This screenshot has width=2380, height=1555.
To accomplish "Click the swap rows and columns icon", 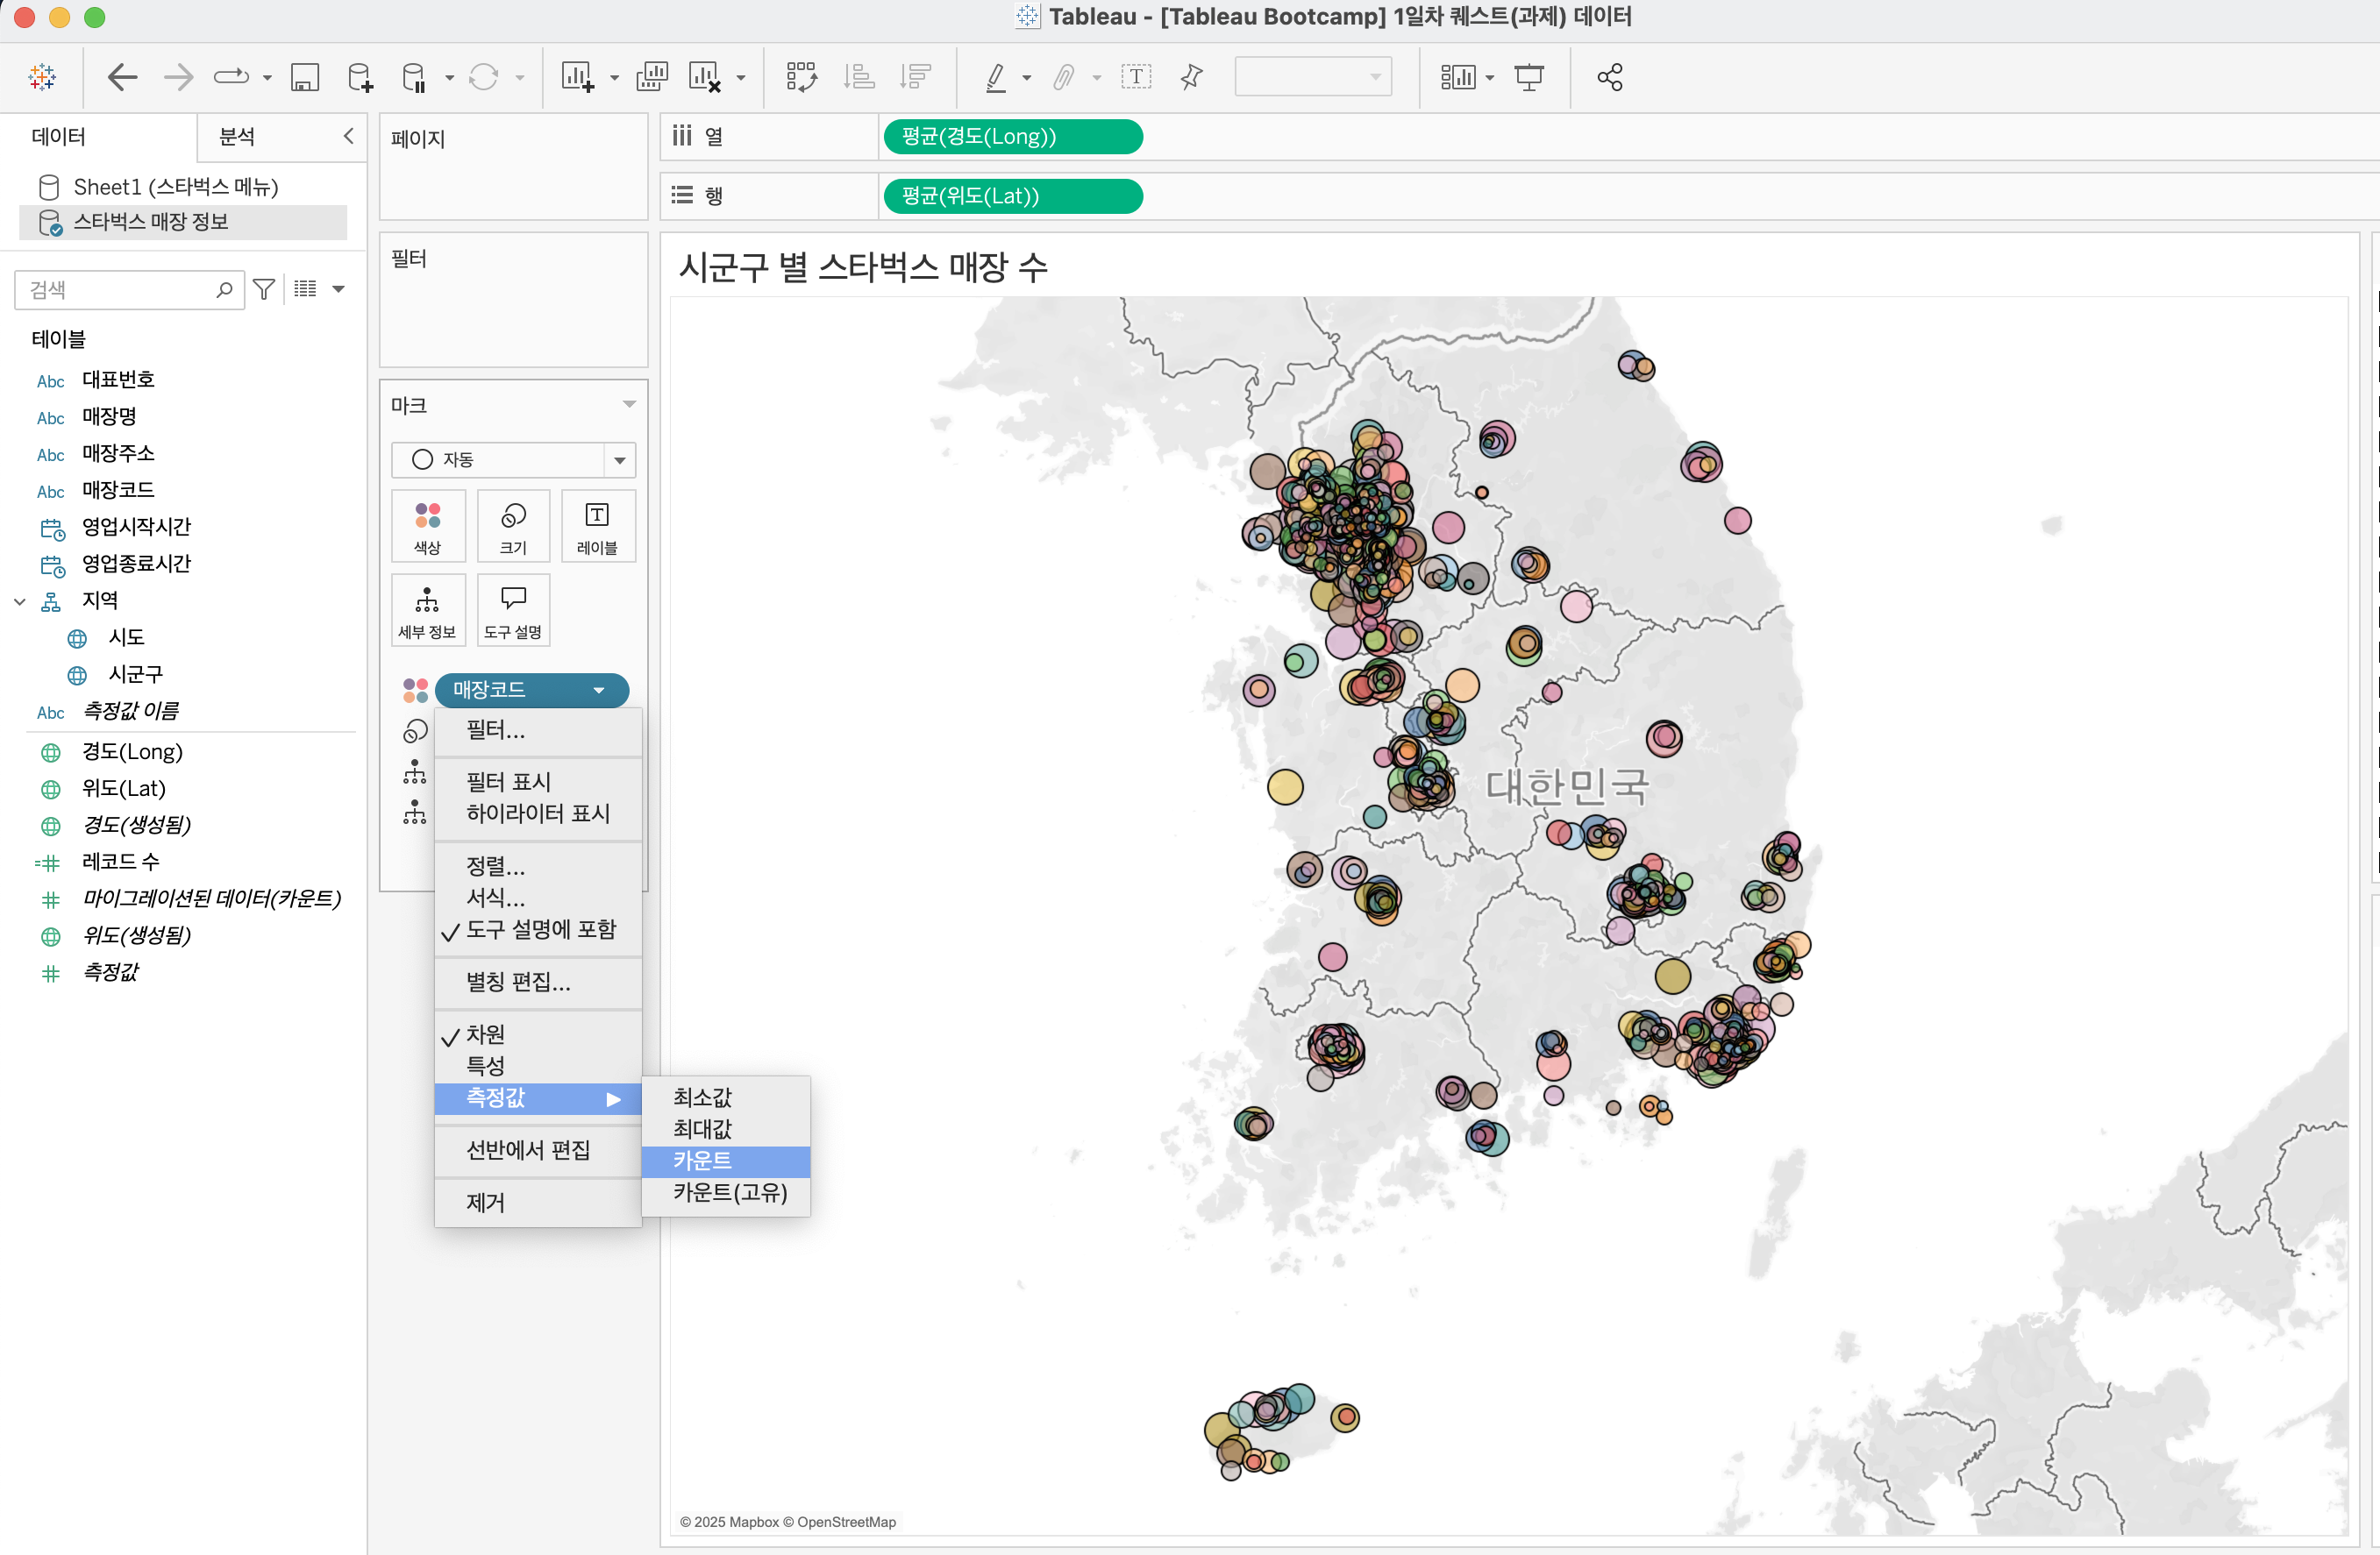I will [801, 77].
